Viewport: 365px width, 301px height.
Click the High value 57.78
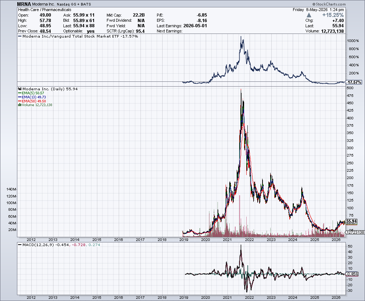tap(45, 21)
